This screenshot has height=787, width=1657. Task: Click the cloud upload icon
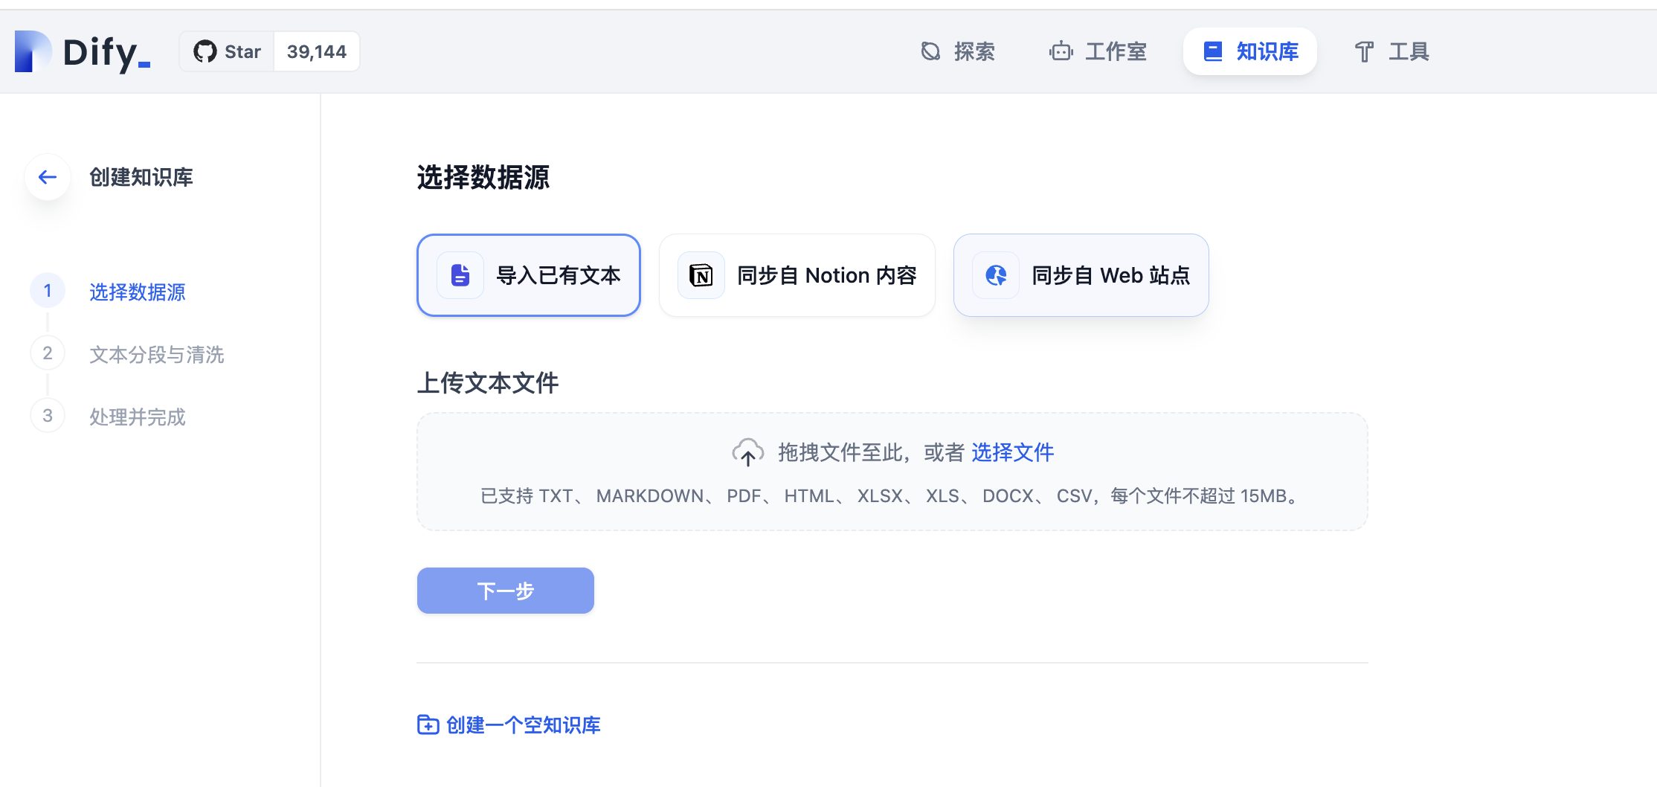click(x=747, y=452)
